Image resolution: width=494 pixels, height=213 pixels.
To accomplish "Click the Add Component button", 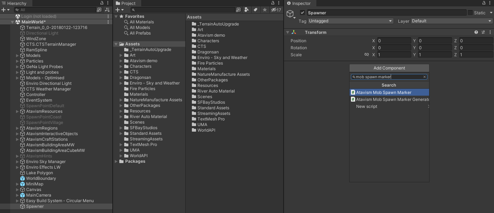I will tap(389, 68).
